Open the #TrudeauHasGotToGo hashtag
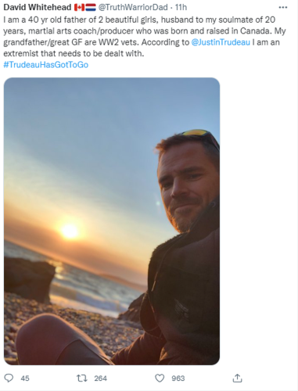The image size is (298, 391). tap(46, 65)
